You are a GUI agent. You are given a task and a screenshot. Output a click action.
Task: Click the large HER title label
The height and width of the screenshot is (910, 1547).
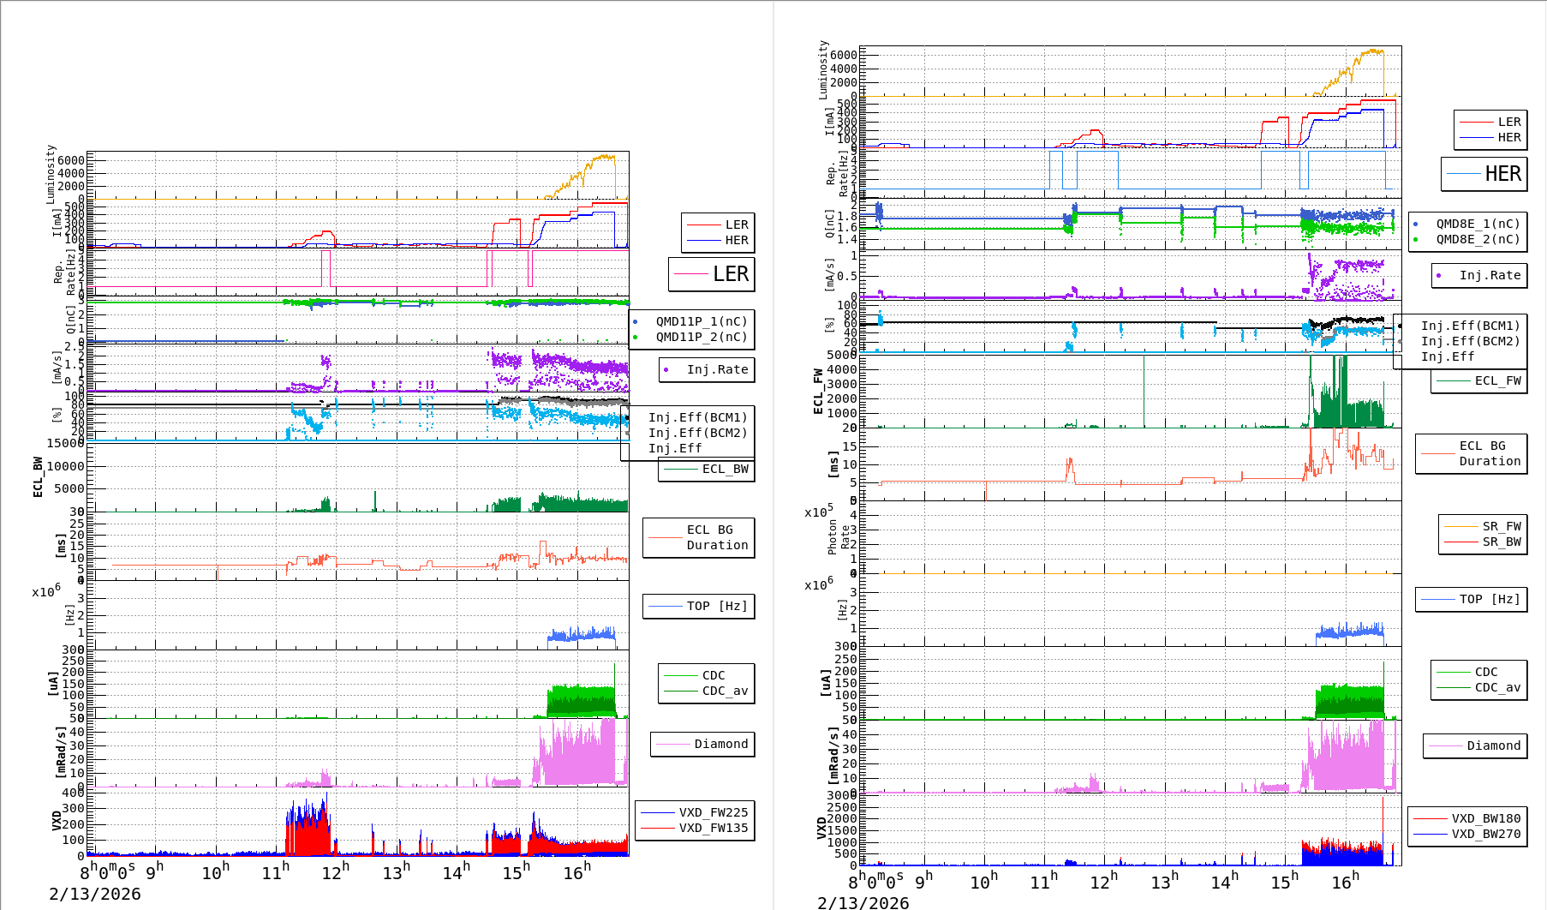1502,174
